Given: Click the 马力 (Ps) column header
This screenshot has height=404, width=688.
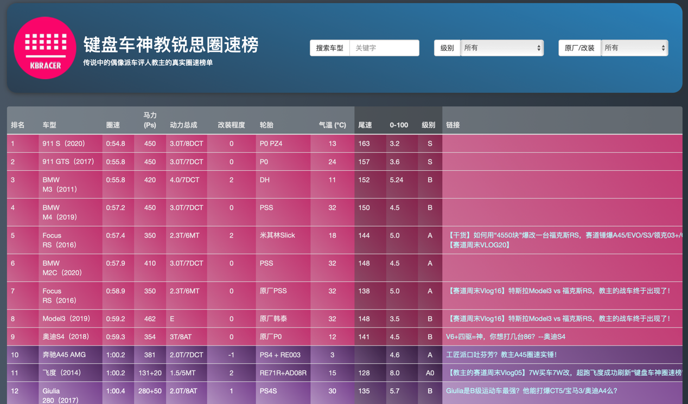Looking at the screenshot, I should pyautogui.click(x=150, y=120).
